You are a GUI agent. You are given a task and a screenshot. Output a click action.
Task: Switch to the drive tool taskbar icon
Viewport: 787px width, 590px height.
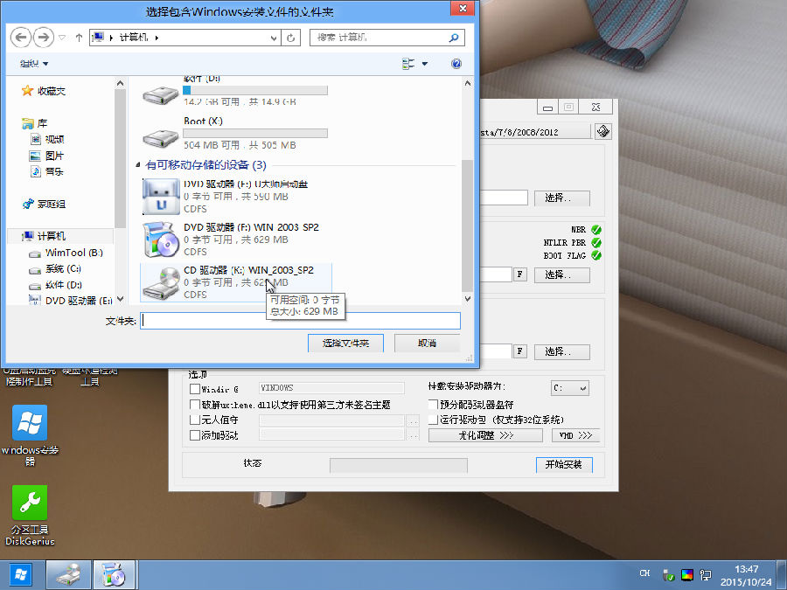click(x=69, y=575)
